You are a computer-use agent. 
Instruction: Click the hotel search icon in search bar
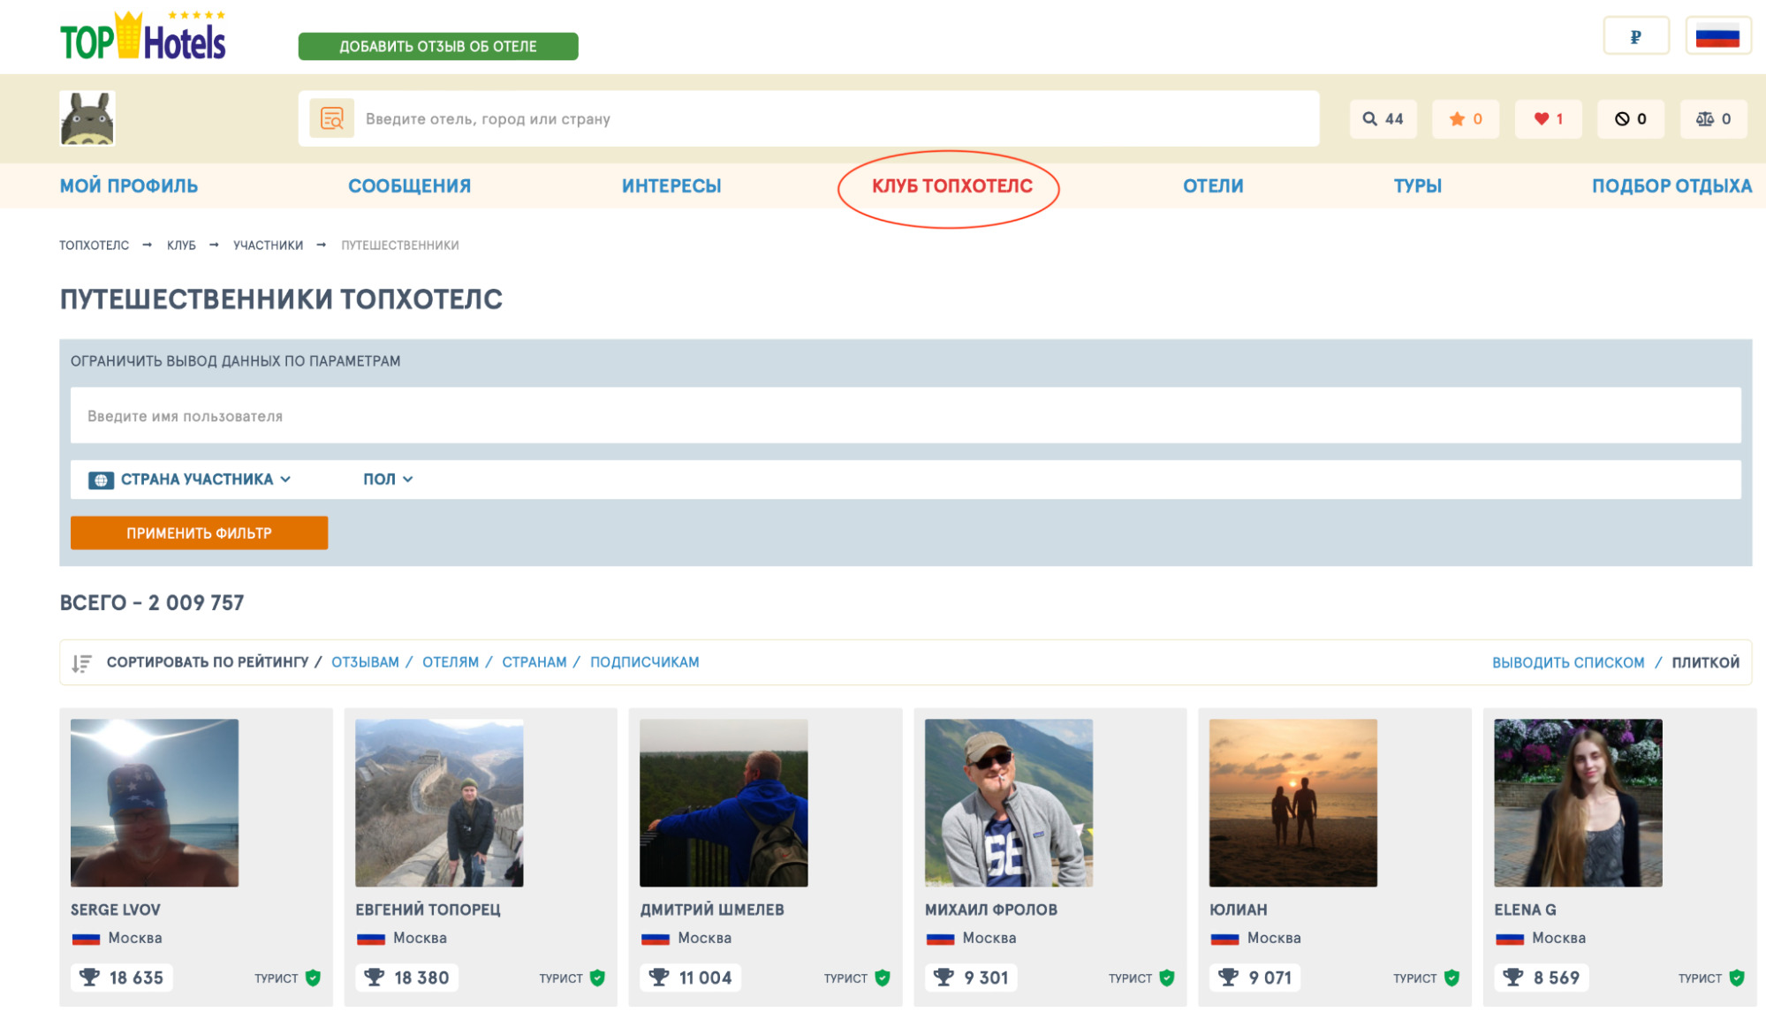click(332, 118)
